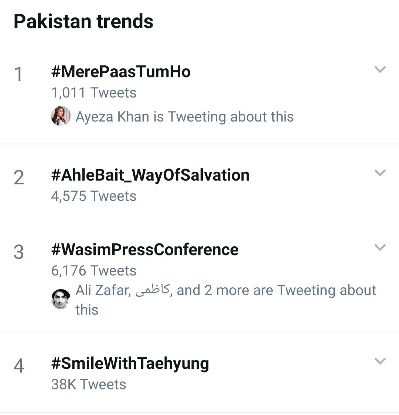
Task: Click the chevron next to #WasimPressConference
Action: pos(380,247)
